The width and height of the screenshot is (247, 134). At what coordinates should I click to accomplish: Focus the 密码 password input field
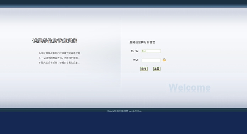click(x=151, y=60)
